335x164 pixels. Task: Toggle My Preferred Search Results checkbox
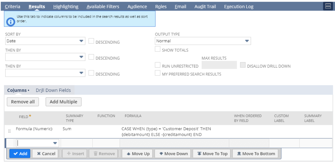click(x=158, y=73)
